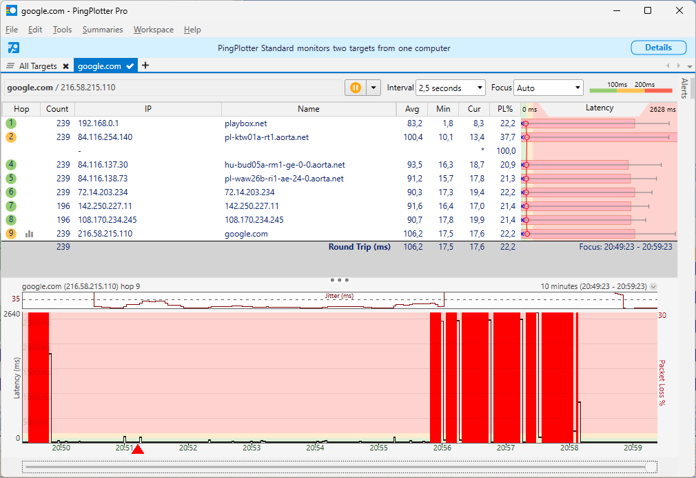Open the Interval dropdown
This screenshot has width=696, height=478.
pyautogui.click(x=450, y=88)
